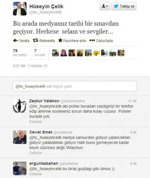
Task: Click the Yanıtla reply arrow icon
Action: point(15,40)
